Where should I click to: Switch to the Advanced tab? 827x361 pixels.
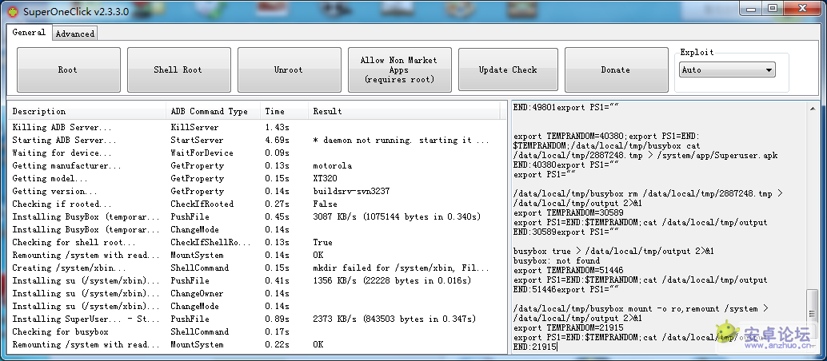click(x=75, y=34)
